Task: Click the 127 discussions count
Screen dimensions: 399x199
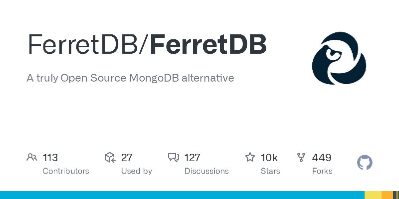Action: tap(192, 158)
